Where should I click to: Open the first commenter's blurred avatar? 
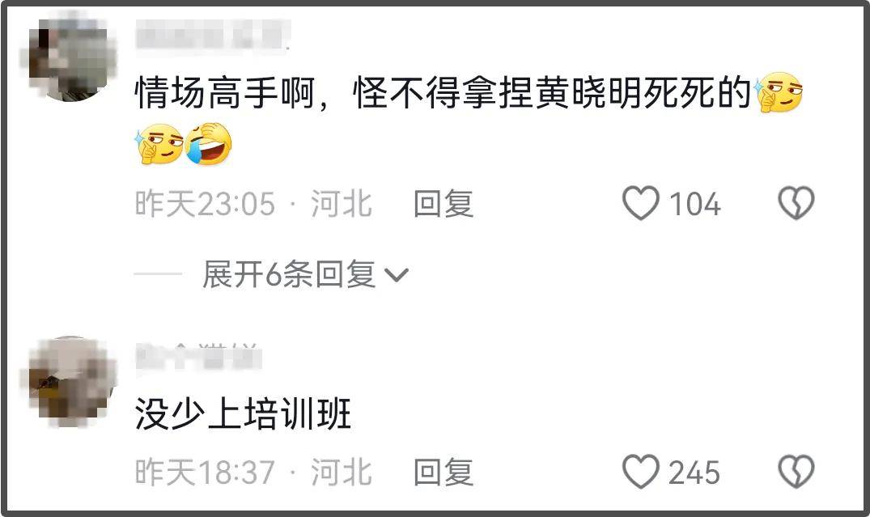point(68,60)
